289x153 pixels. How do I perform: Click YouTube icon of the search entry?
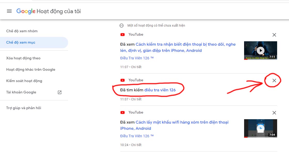(123, 80)
